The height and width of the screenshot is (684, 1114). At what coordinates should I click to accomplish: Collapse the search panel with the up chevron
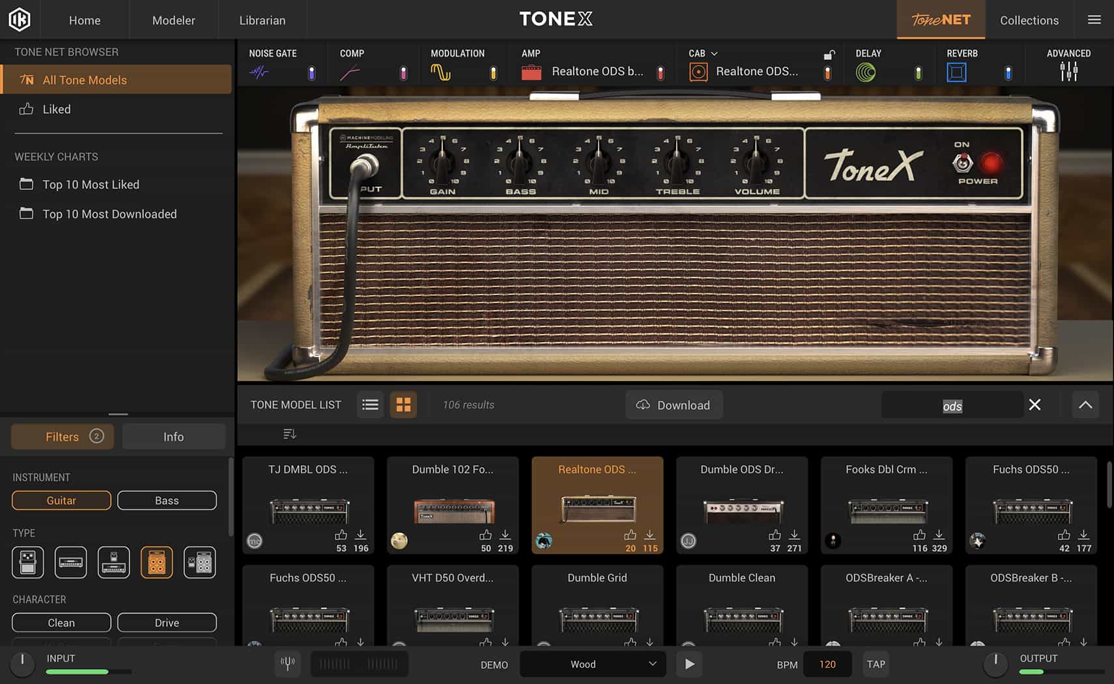(1085, 405)
